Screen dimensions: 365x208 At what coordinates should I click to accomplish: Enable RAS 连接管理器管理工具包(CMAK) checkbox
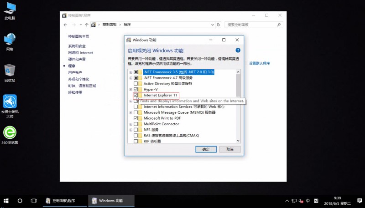[136, 136]
